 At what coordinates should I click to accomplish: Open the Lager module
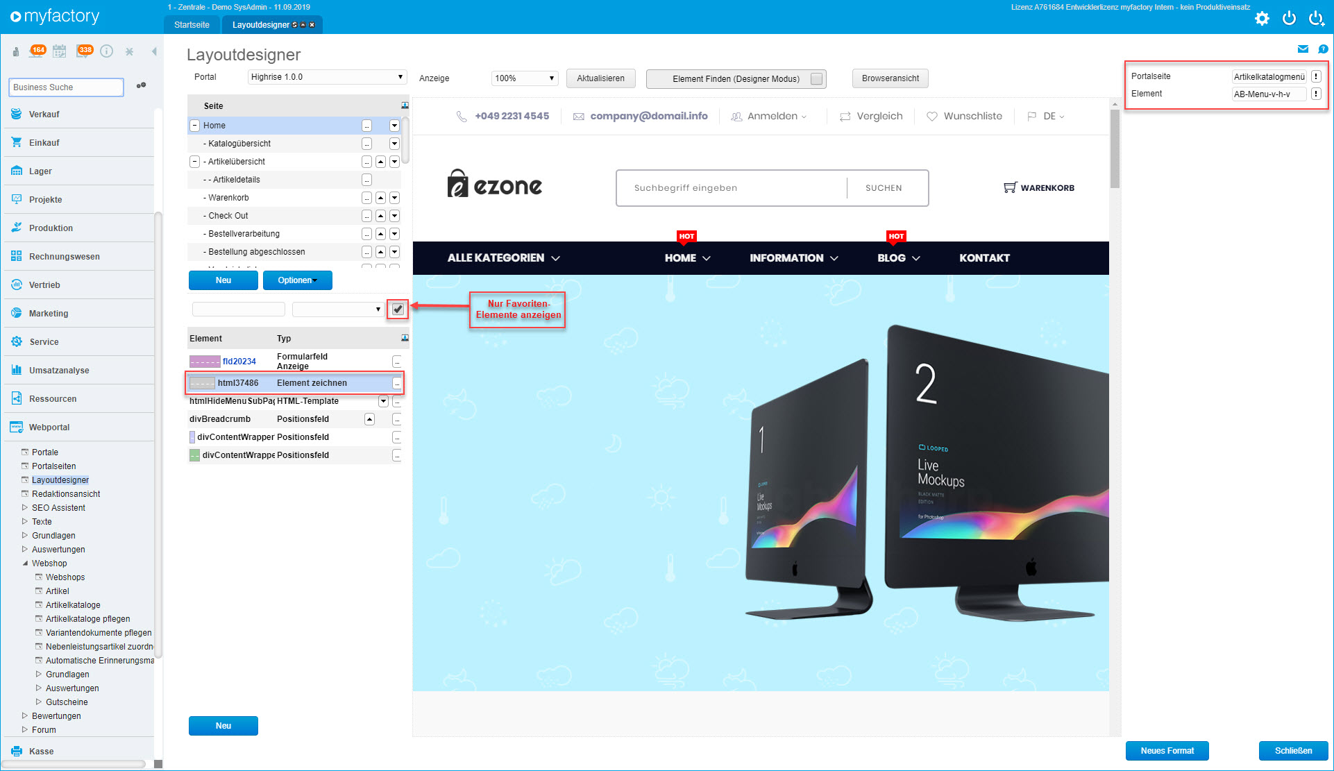pyautogui.click(x=79, y=171)
